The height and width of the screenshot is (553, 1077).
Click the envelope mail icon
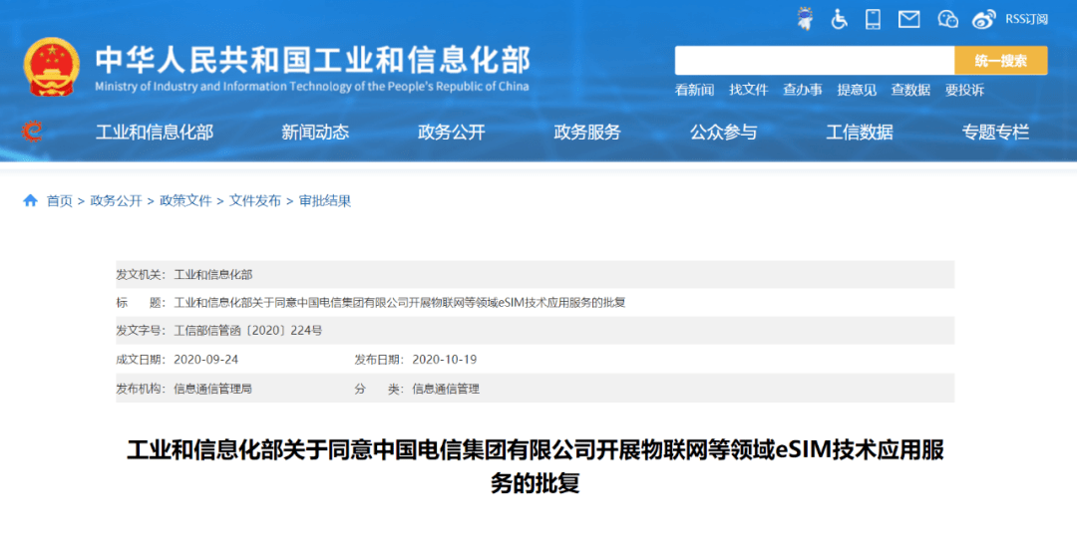[x=908, y=19]
